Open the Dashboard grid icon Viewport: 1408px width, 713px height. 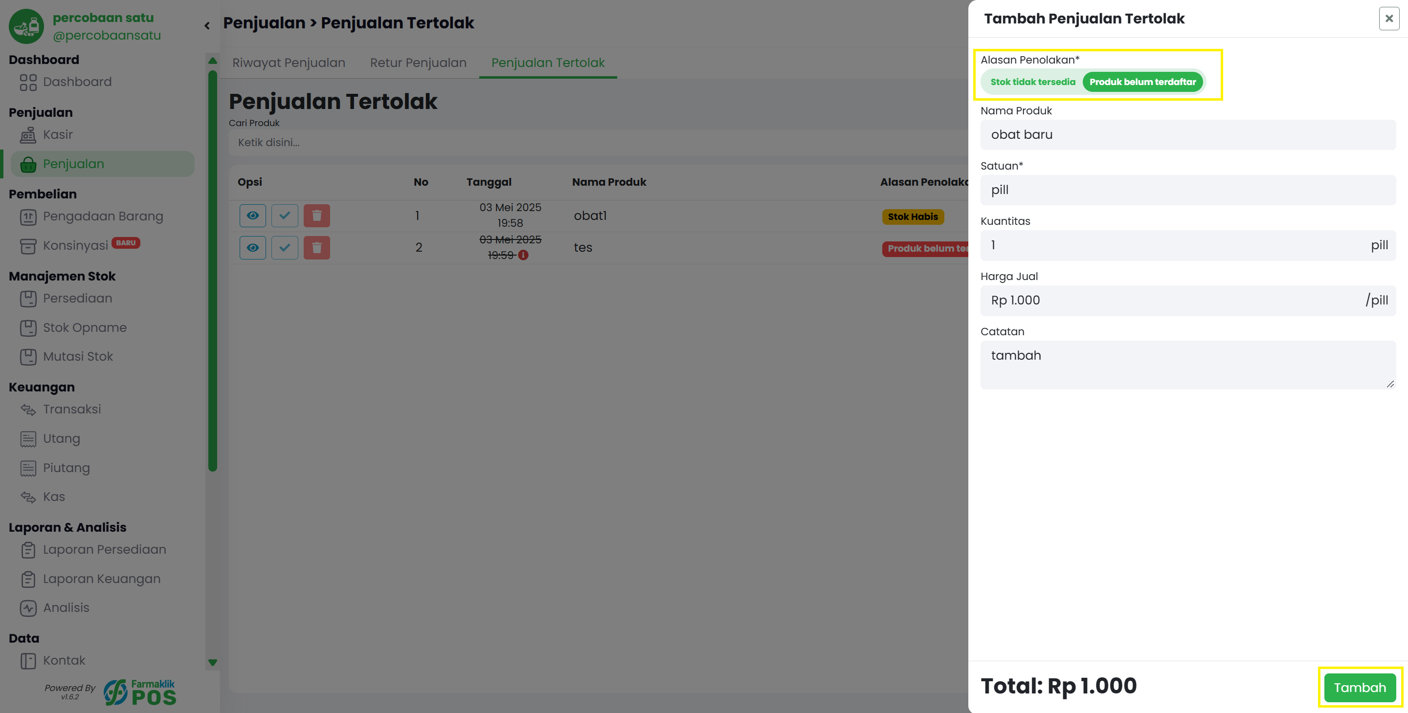click(x=28, y=83)
